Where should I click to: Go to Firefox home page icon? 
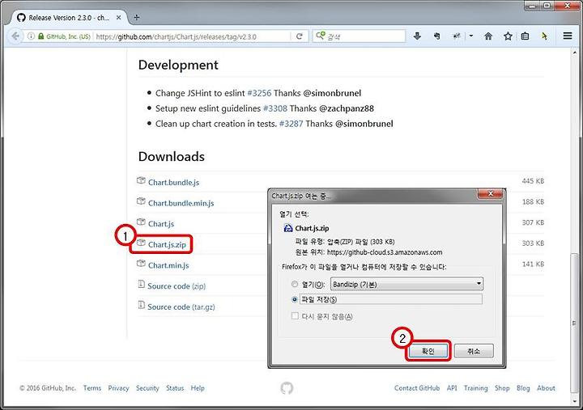pyautogui.click(x=488, y=36)
